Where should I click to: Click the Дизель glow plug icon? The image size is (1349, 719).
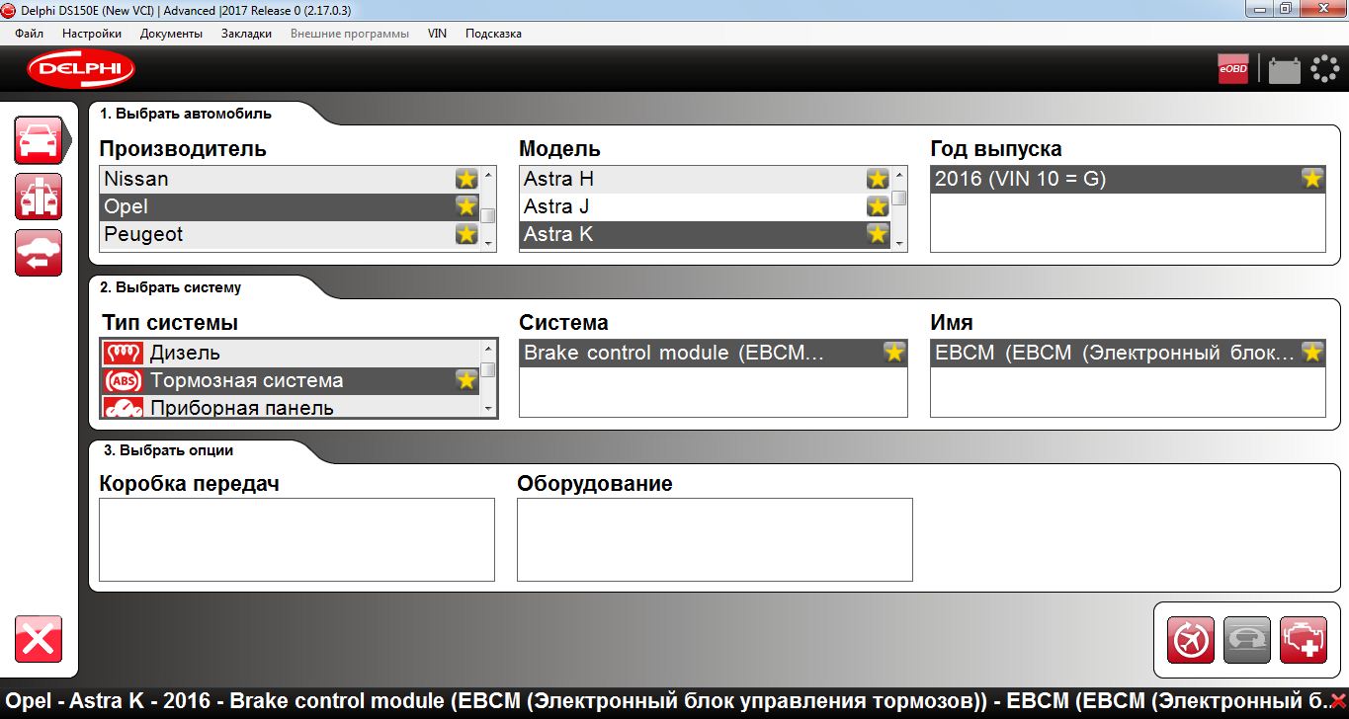tap(123, 353)
